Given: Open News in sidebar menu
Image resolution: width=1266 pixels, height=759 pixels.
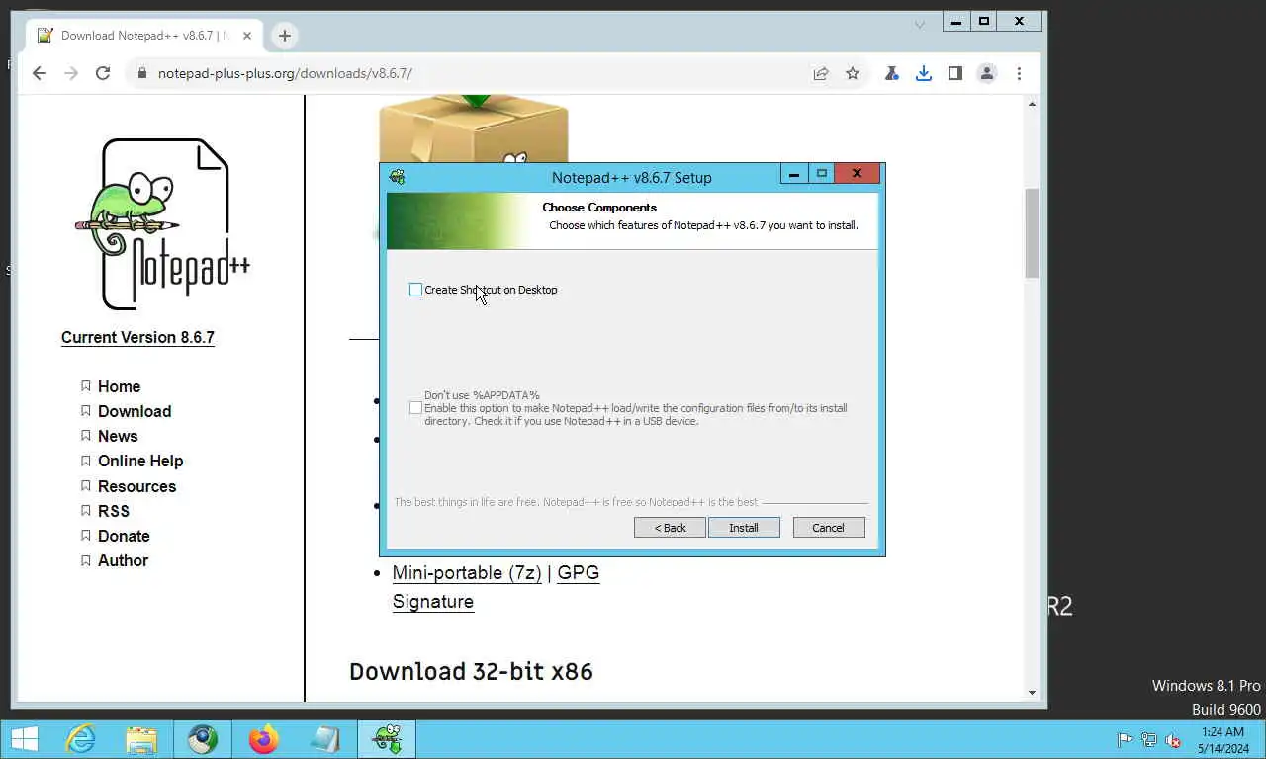Looking at the screenshot, I should click(118, 436).
